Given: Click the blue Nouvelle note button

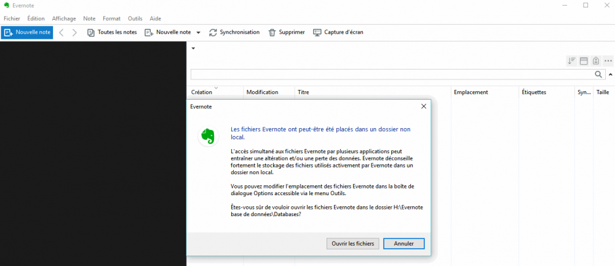Looking at the screenshot, I should 27,32.
